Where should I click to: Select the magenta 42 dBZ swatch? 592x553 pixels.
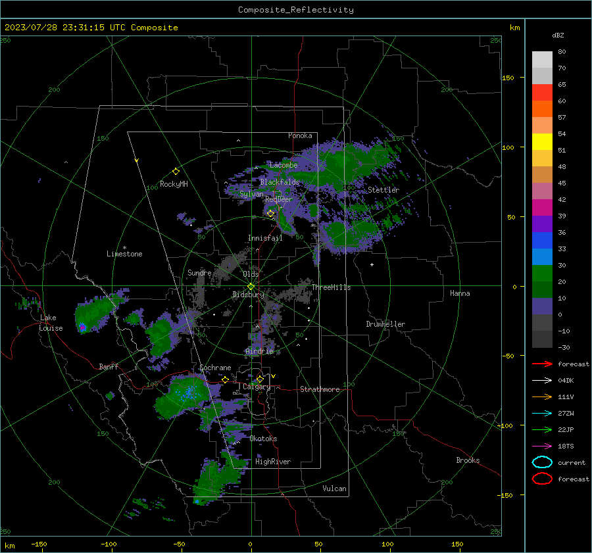[x=542, y=207]
